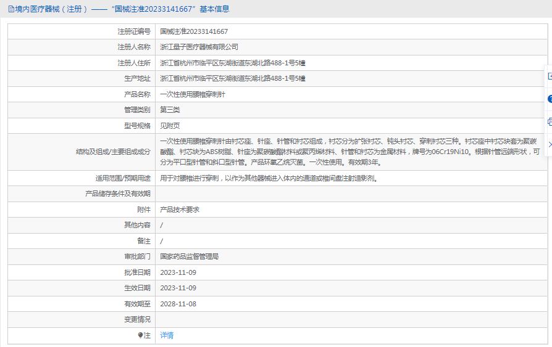Open the help question-mark icon in side panel
Screen dimensions: 552x347
(550, 99)
